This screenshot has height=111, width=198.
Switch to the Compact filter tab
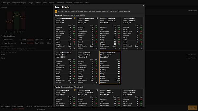pyautogui.click(x=61, y=11)
